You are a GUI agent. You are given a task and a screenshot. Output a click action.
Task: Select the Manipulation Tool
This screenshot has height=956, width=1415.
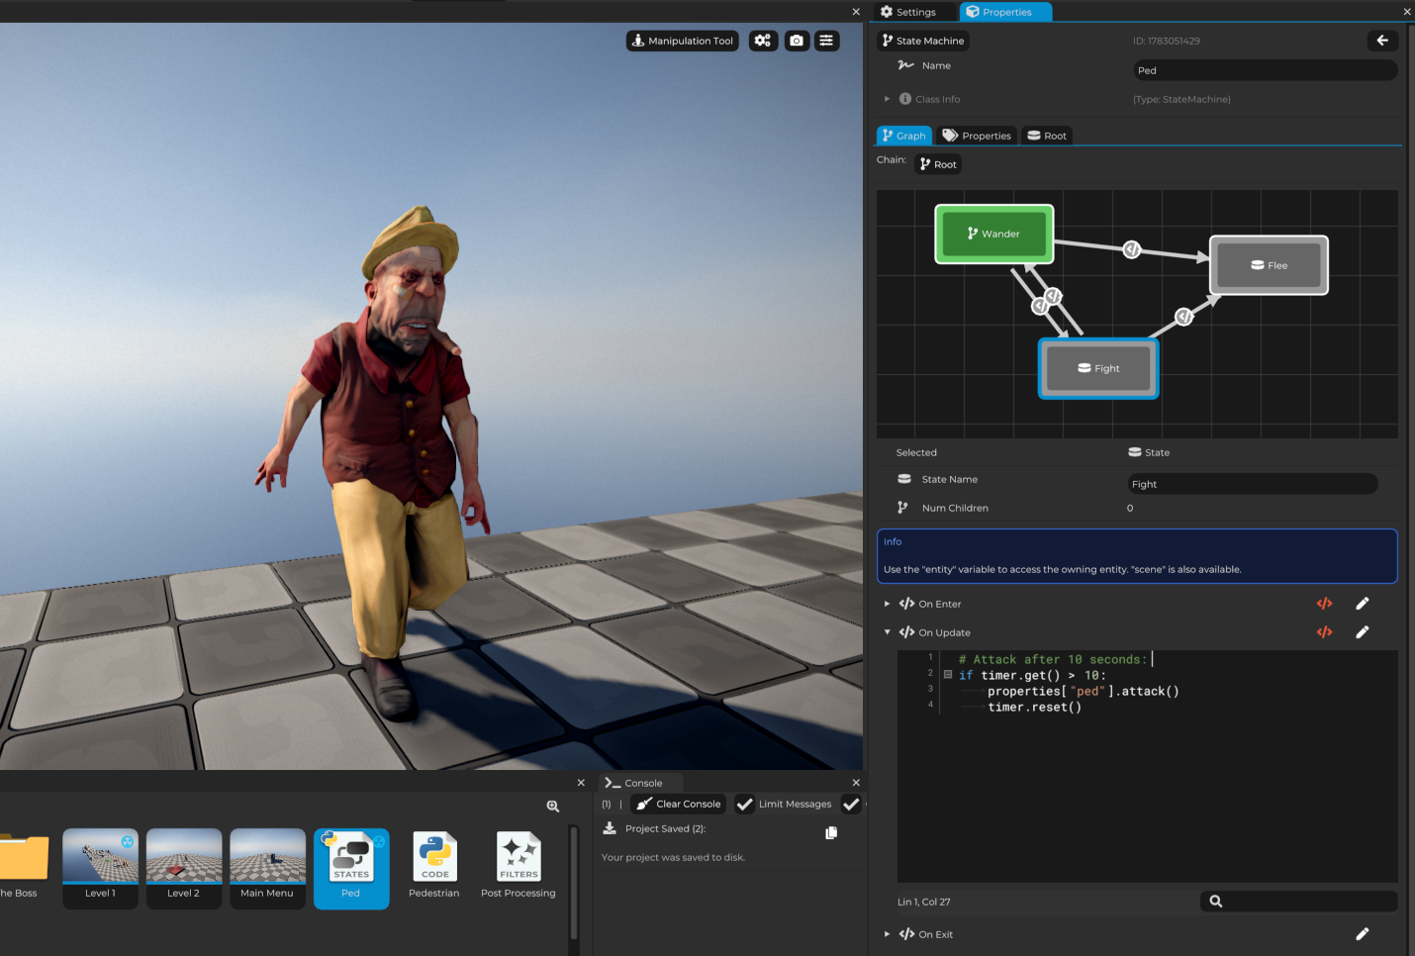click(x=682, y=41)
